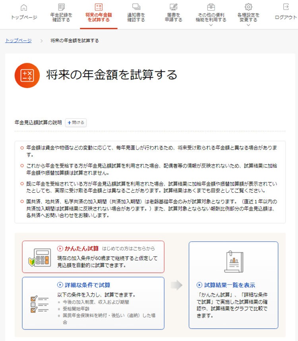The height and width of the screenshot is (341, 298).
Task: Click the calculator icon in top navigation
Action: (99, 7)
